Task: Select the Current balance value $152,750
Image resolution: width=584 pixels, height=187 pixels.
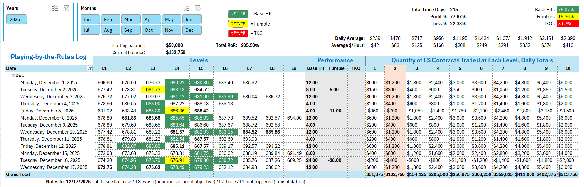Action: 175,52
